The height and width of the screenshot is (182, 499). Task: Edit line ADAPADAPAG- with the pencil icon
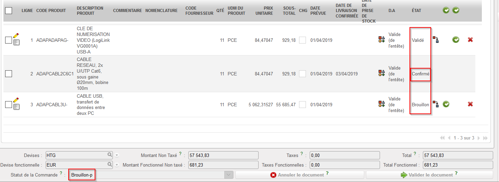coord(16,35)
